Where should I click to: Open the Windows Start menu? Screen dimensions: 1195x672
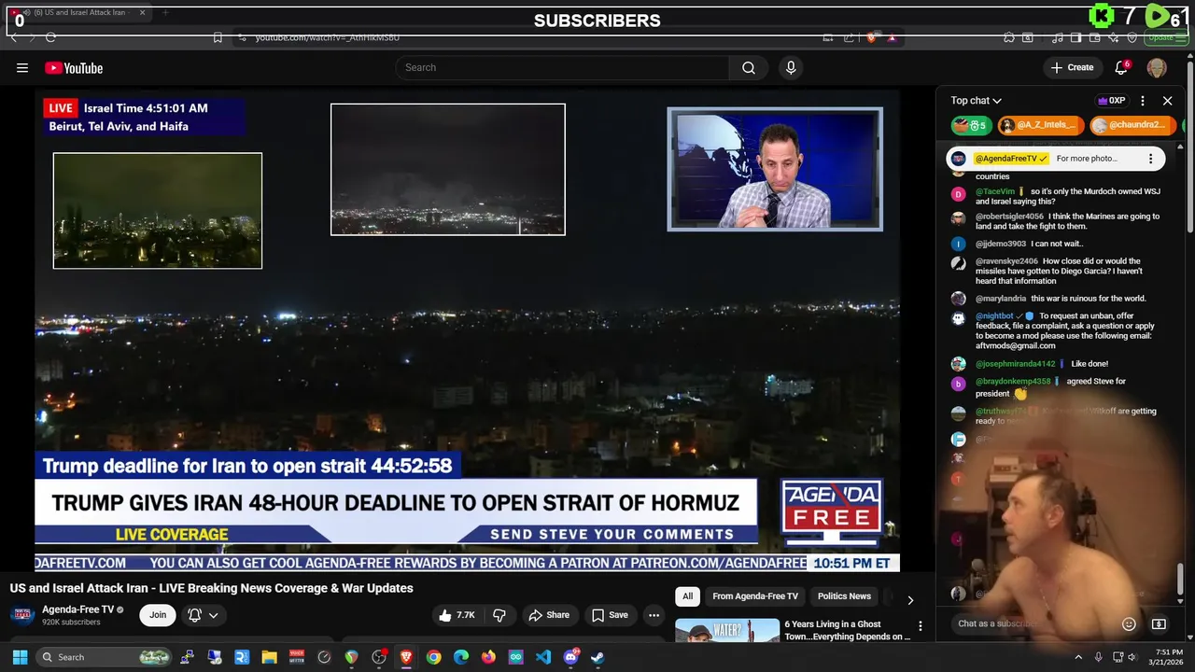point(20,657)
